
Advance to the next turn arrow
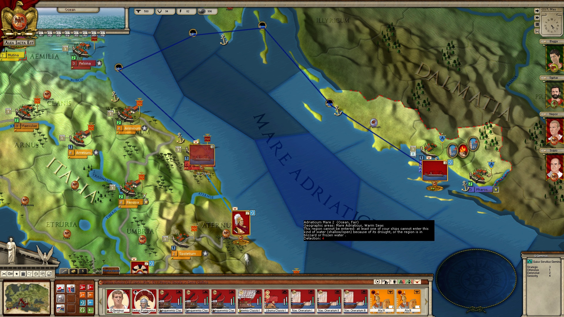pyautogui.click(x=537, y=11)
